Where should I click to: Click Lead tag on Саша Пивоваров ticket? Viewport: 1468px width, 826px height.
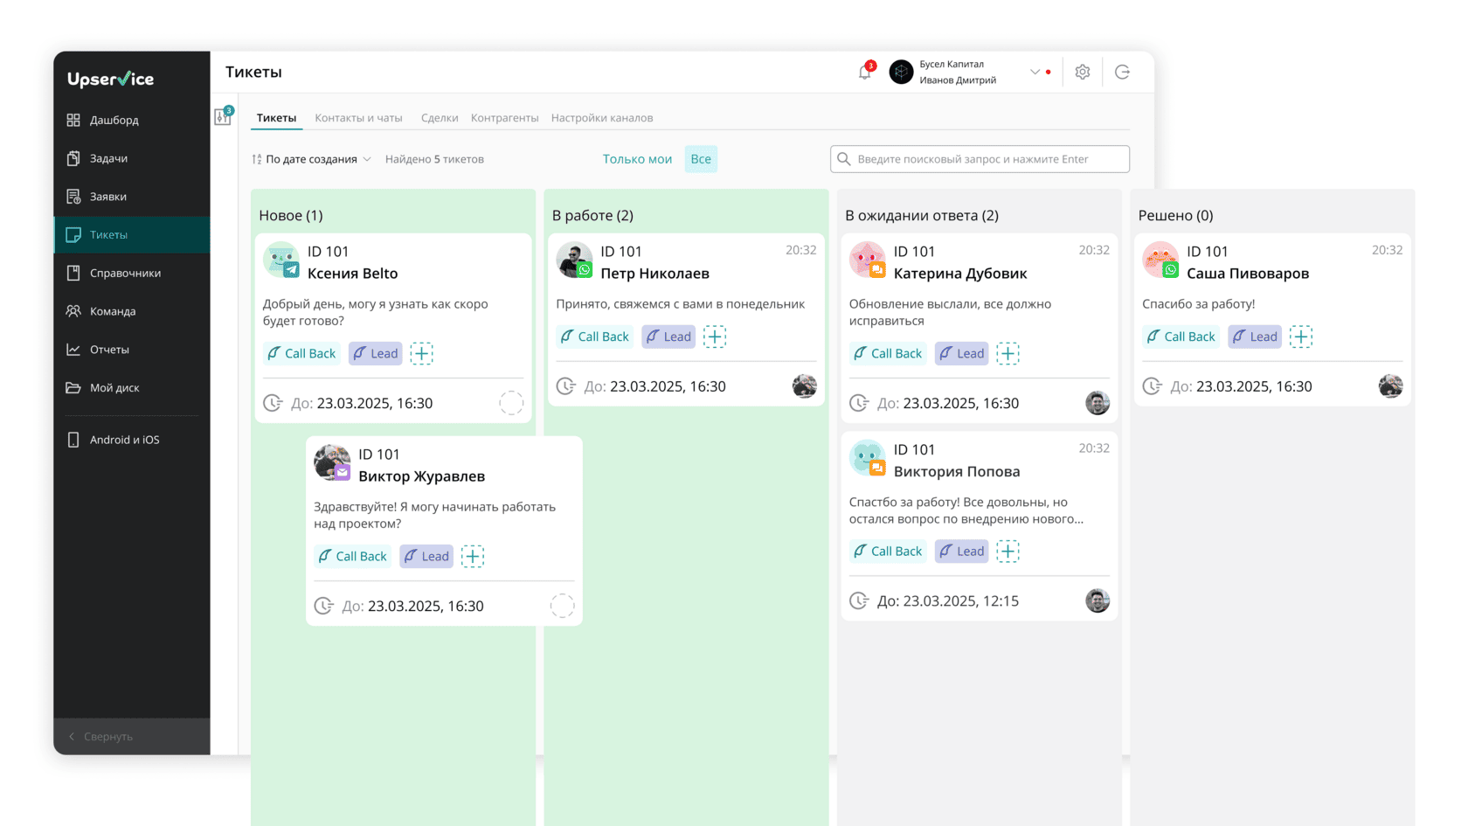click(1255, 337)
